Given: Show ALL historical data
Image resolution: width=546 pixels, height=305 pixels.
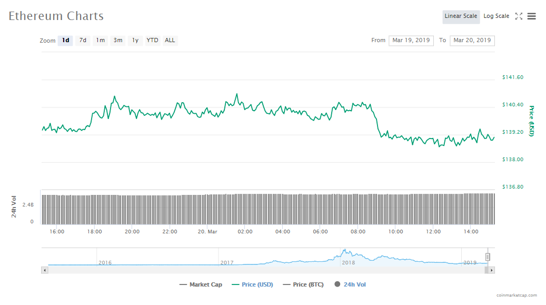Looking at the screenshot, I should (x=170, y=41).
